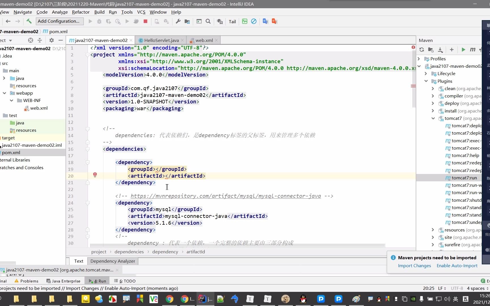Open the Build menu
This screenshot has height=306, width=490.
[99, 12]
